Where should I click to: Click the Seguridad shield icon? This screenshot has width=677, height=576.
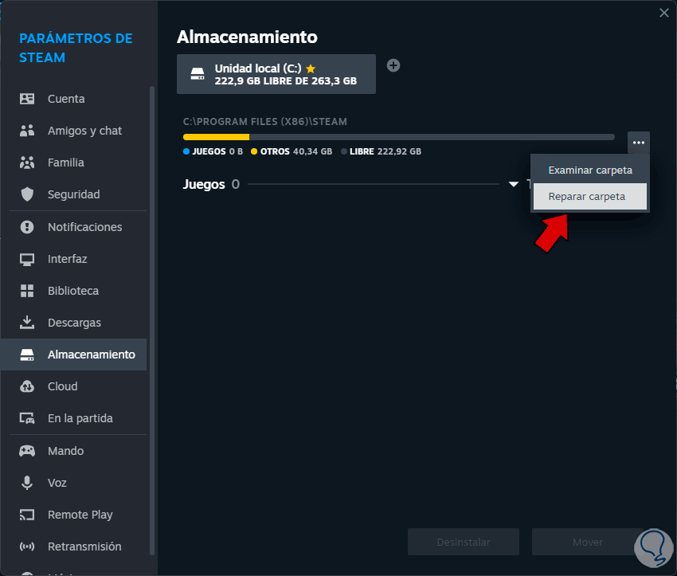point(27,194)
